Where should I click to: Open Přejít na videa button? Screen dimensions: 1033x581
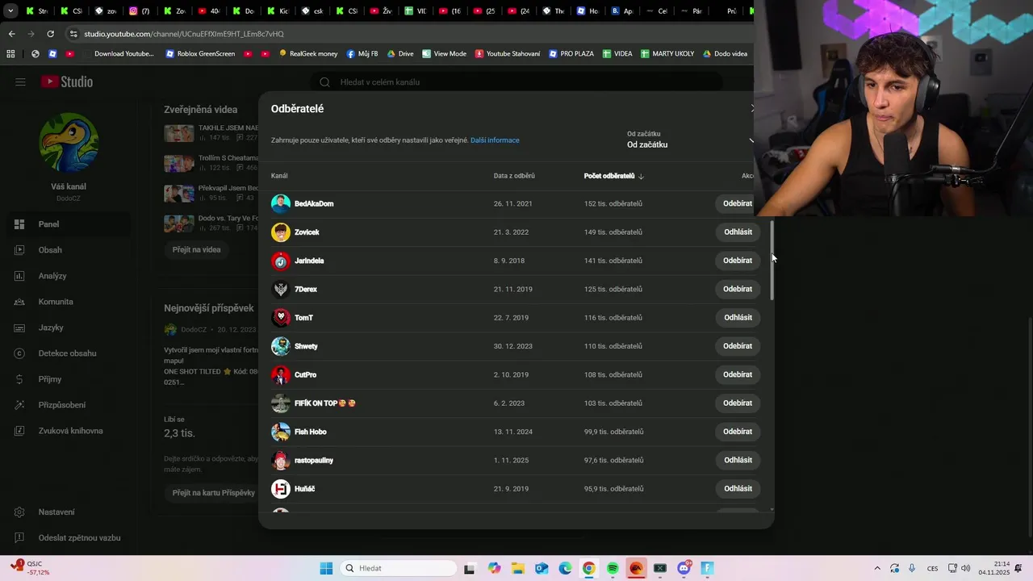[196, 250]
